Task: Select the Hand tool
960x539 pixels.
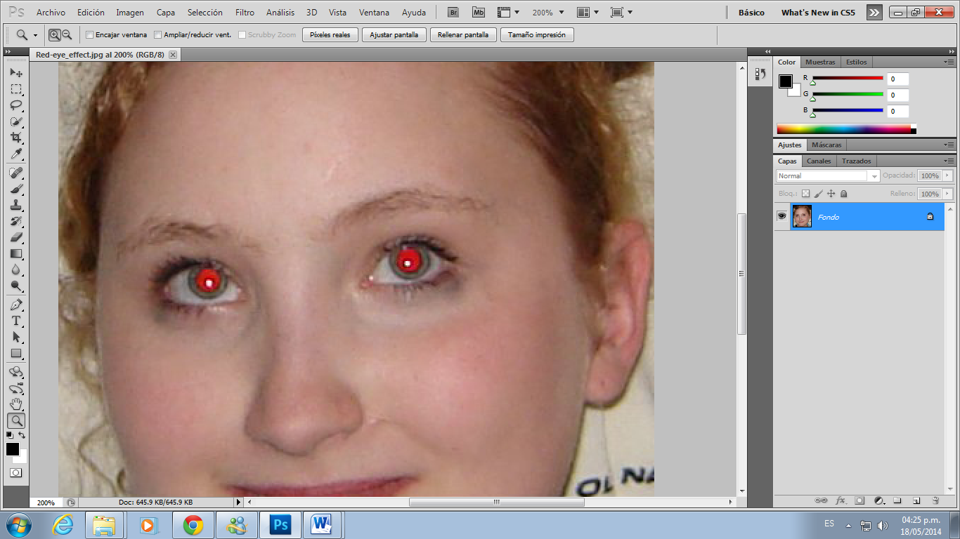Action: point(16,404)
